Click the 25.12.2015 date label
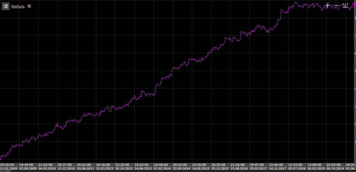 pos(220,168)
